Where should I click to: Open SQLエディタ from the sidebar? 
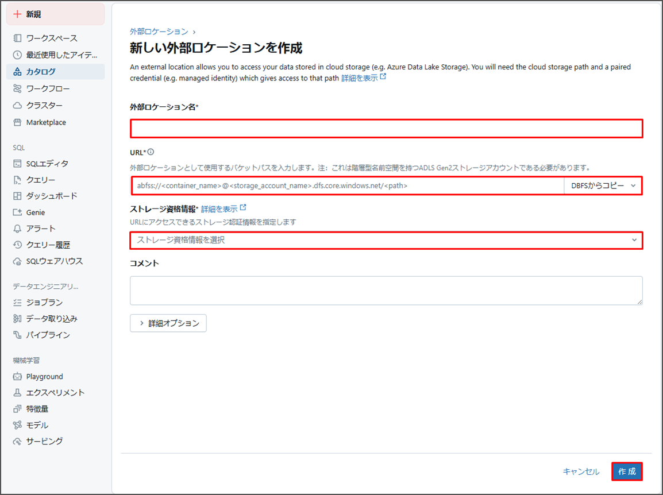(55, 164)
